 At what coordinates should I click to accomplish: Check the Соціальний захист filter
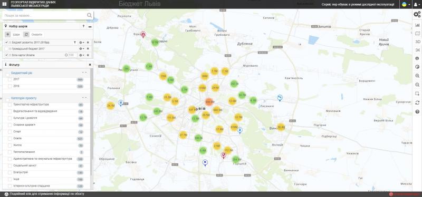pos(9,165)
